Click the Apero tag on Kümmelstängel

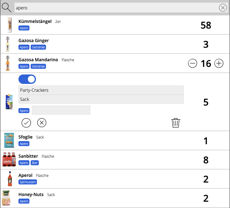pos(24,28)
